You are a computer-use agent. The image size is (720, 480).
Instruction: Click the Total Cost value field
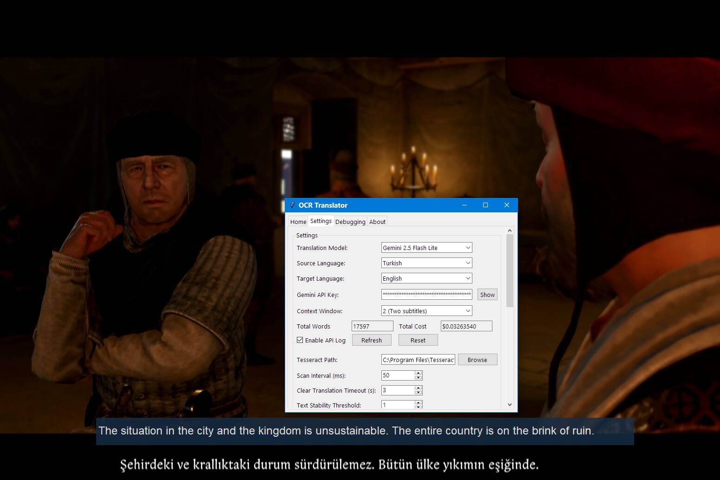pyautogui.click(x=466, y=326)
